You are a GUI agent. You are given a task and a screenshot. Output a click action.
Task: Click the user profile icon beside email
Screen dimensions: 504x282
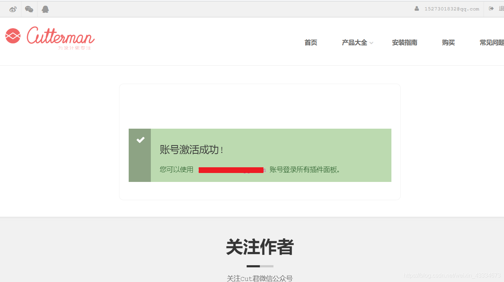pyautogui.click(x=417, y=9)
